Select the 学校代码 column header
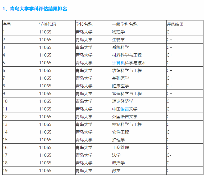204x175 pixels. 57,24
